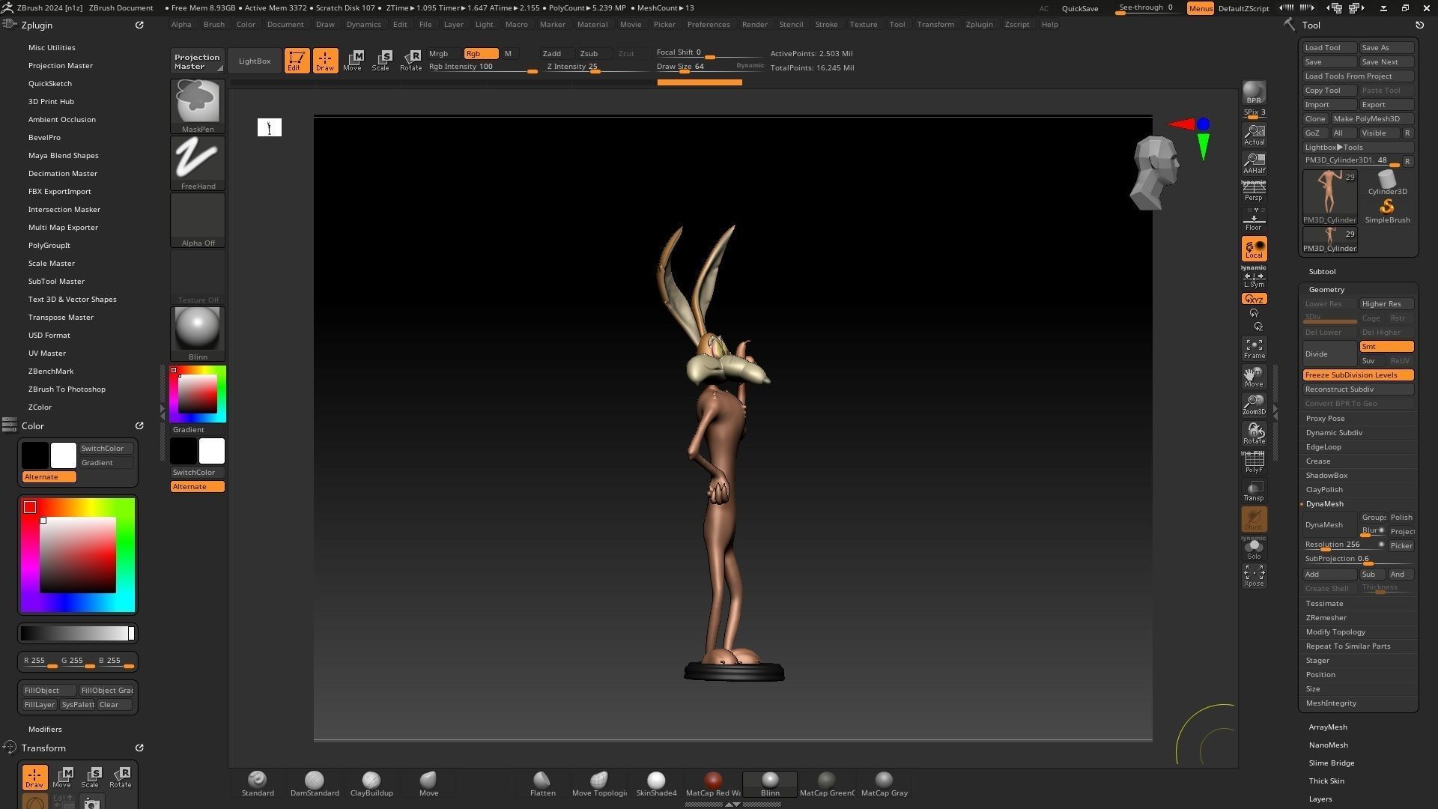Open the Preferences menu
The image size is (1438, 809).
coord(709,24)
